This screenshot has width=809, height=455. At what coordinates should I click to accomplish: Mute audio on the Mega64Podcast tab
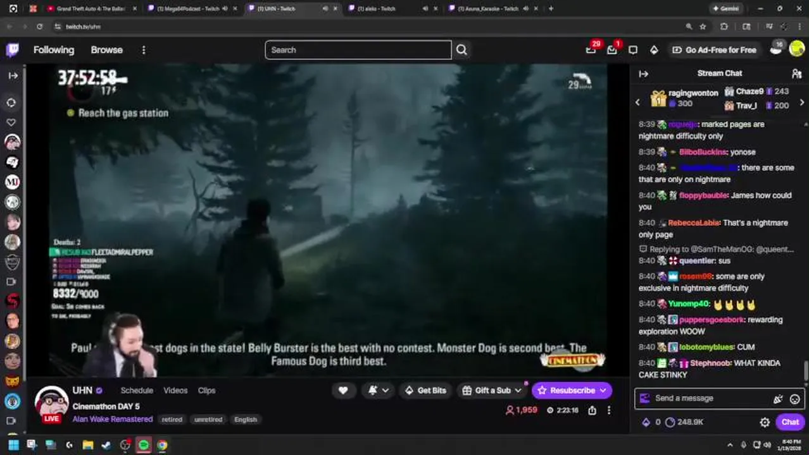tap(225, 9)
